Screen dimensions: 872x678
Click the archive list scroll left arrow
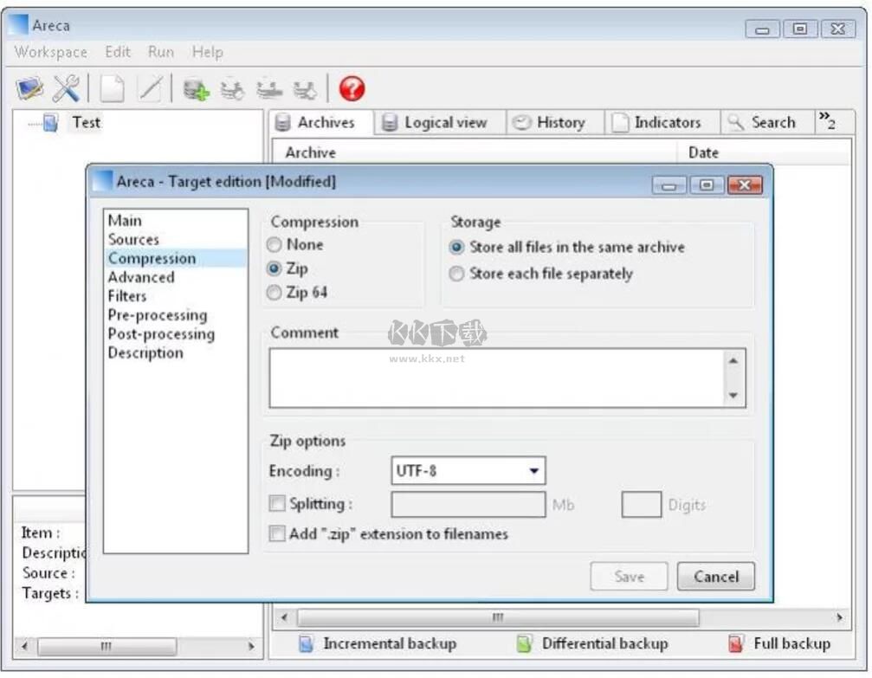[284, 617]
